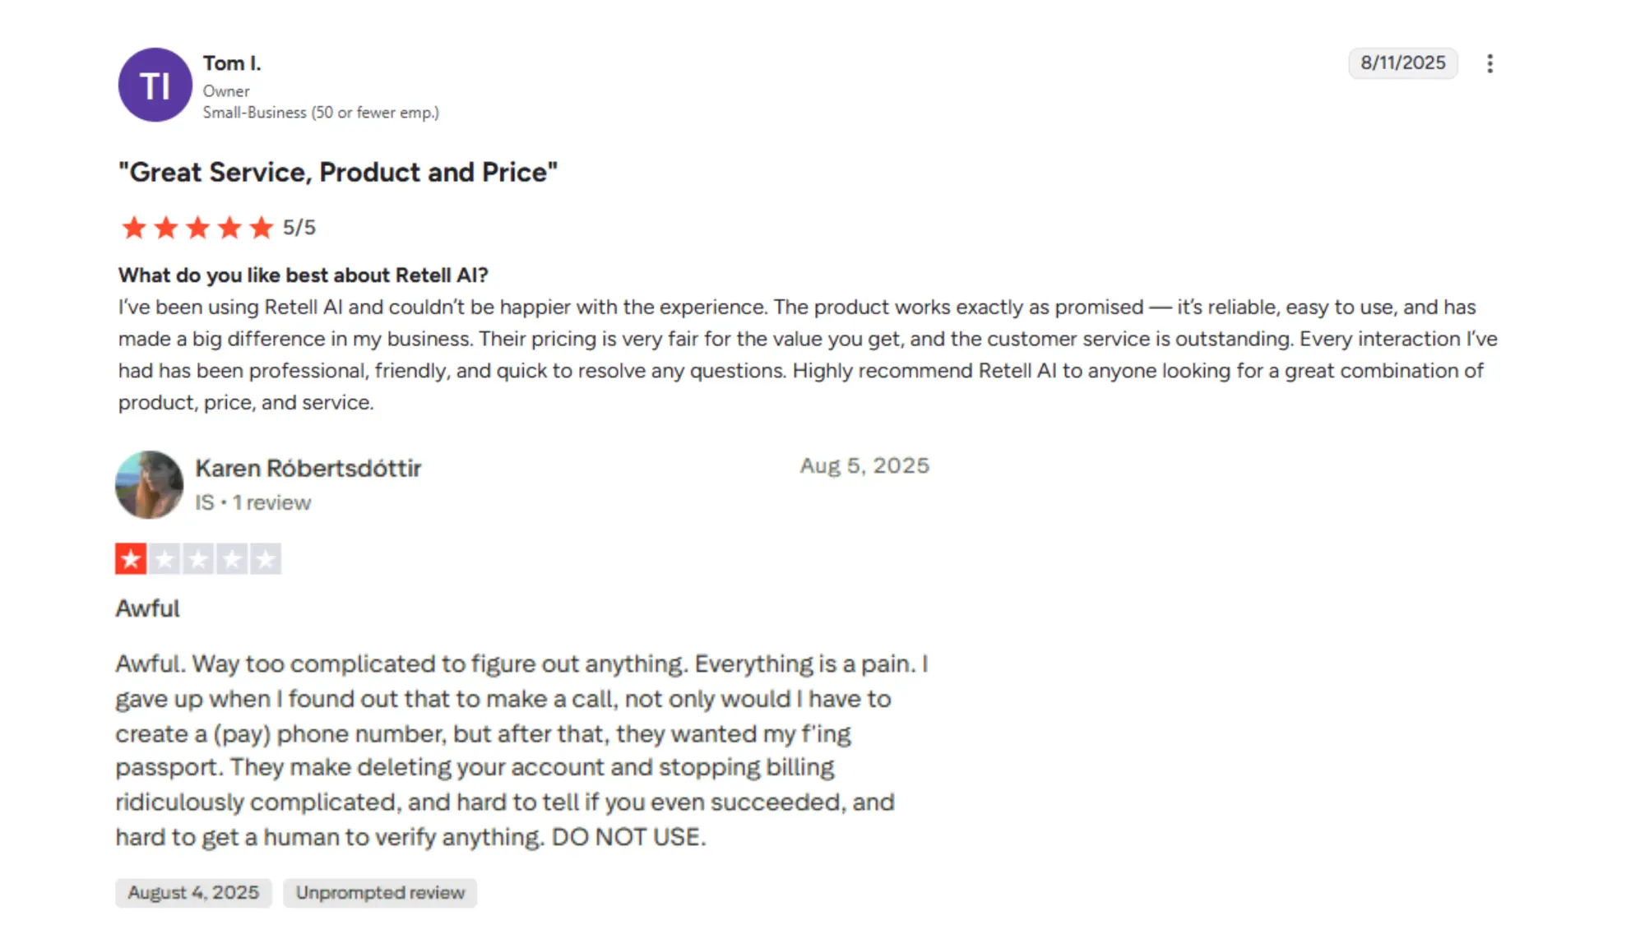Click the last empty star in Karen's rating

click(265, 557)
